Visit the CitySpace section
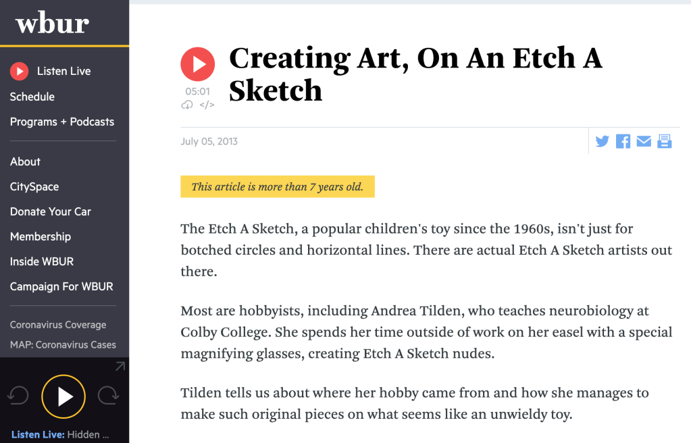Image resolution: width=691 pixels, height=443 pixels. tap(34, 186)
